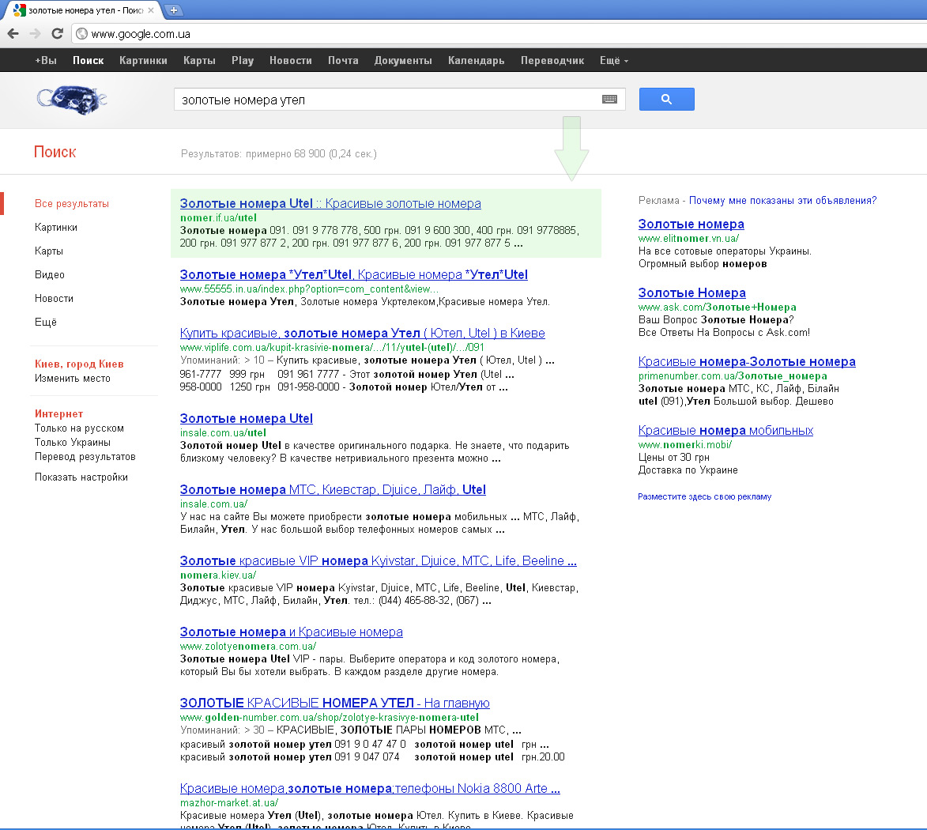The image size is (927, 830).
Task: Select Только Украины filter
Action: coord(72,442)
